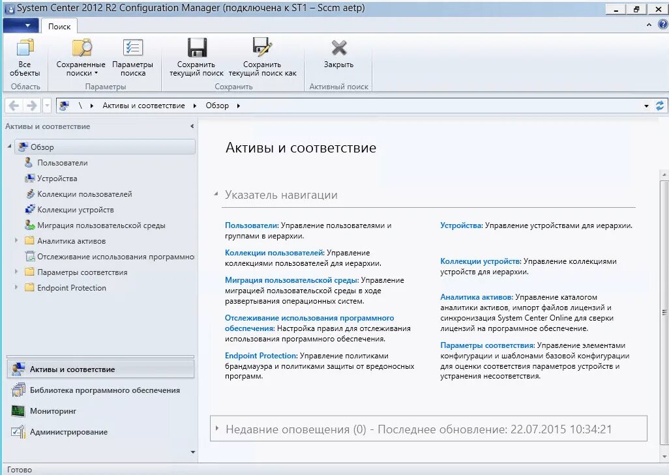Click Активы и соответствие in breadcrumb

[144, 106]
